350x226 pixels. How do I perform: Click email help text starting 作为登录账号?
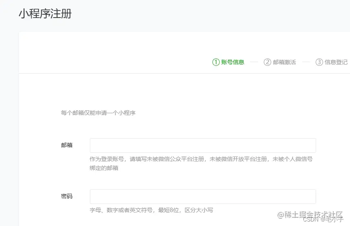pyautogui.click(x=201, y=163)
